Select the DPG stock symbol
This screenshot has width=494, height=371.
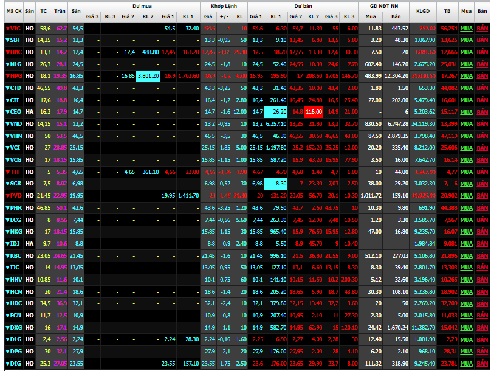(x=16, y=352)
